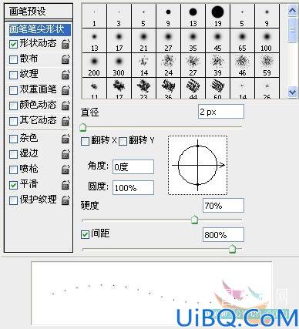Click the lock icon beside 纹理

tap(66, 75)
